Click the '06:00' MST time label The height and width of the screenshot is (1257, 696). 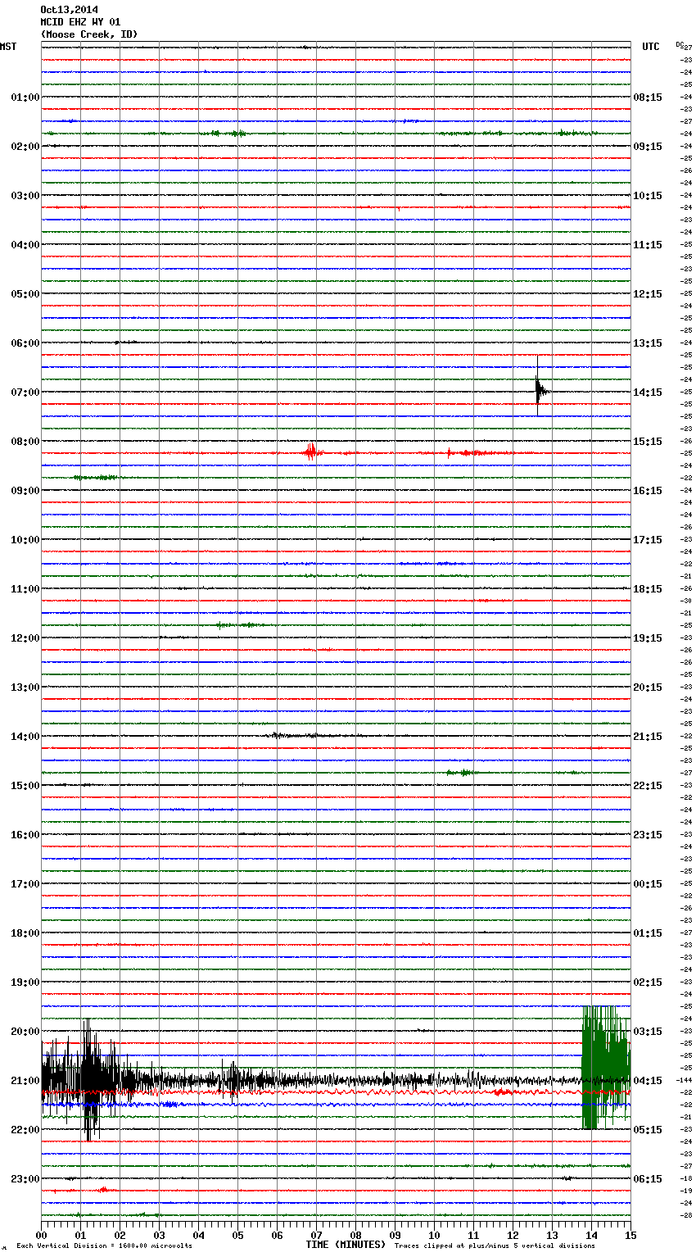point(25,343)
